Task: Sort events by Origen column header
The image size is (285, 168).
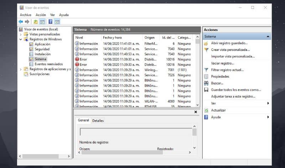Action: (151, 38)
